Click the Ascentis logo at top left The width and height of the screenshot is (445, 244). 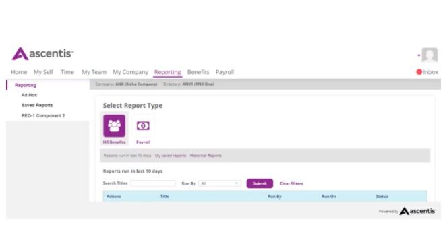point(42,53)
